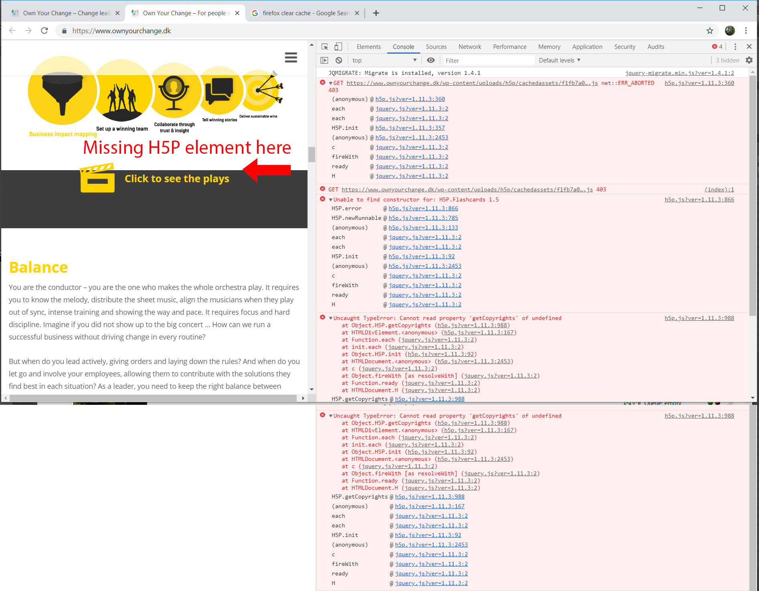Select the Console tab
Screen dimensions: 759x591
(x=403, y=47)
